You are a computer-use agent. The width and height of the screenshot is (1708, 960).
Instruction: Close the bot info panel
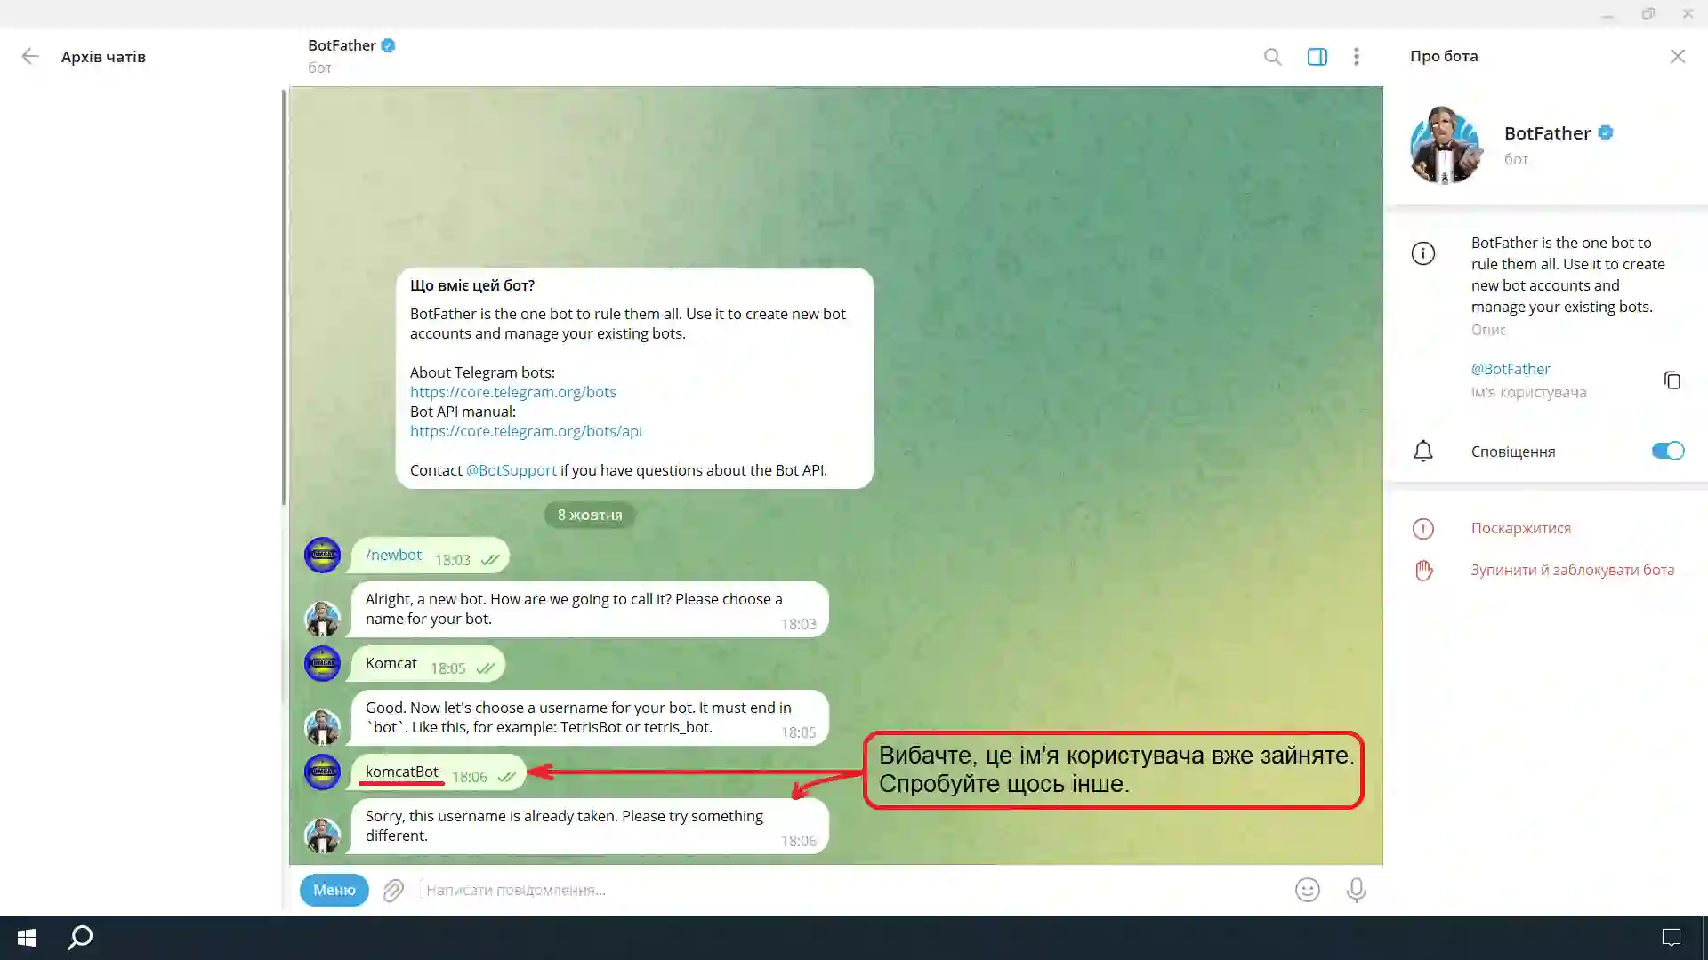pos(1677,57)
